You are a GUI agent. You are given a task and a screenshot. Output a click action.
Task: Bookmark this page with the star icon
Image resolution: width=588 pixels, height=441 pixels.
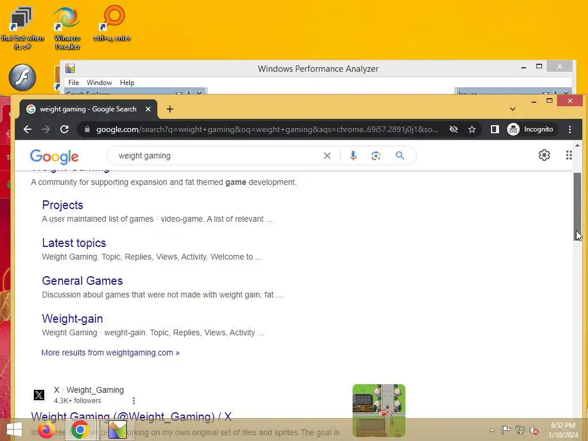tap(472, 129)
